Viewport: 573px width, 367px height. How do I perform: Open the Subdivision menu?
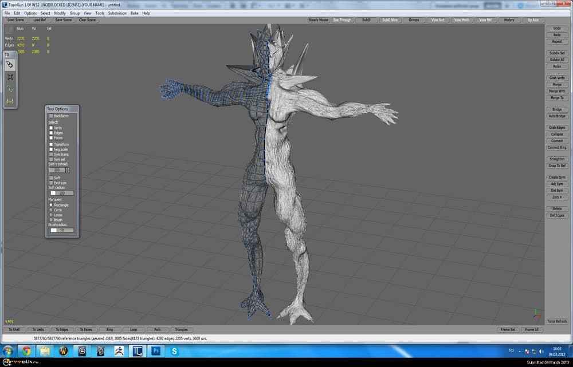(x=117, y=13)
